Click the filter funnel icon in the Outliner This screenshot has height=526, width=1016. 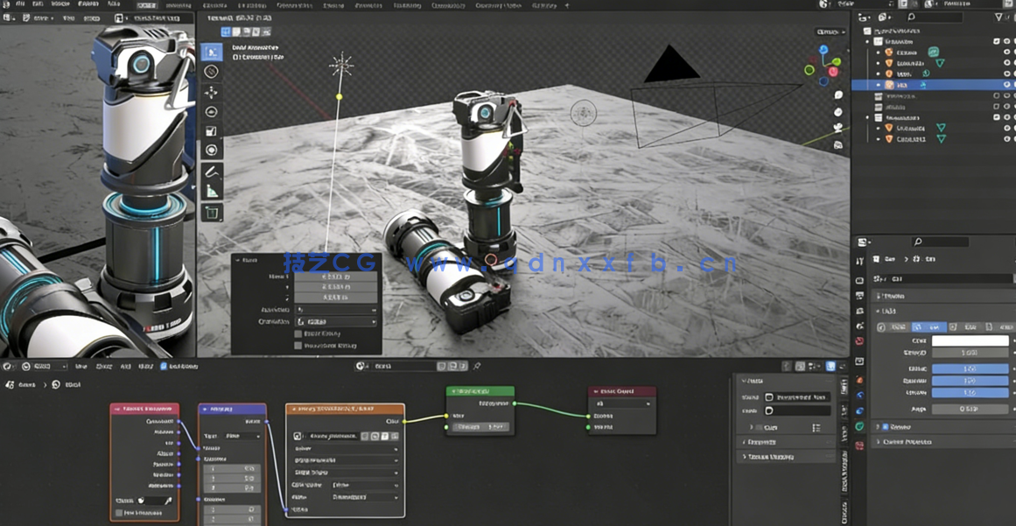point(999,17)
